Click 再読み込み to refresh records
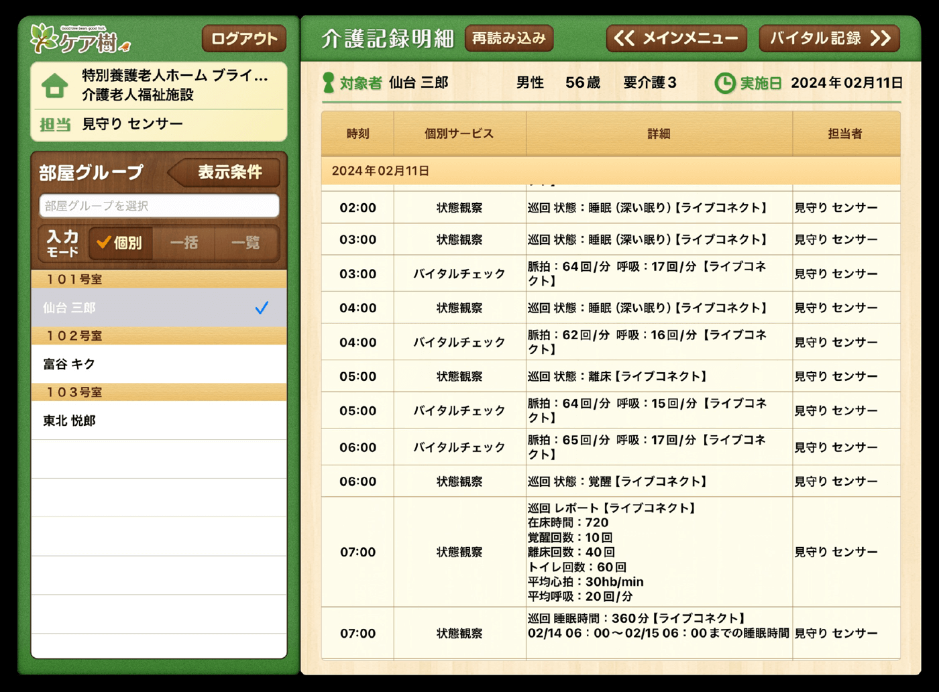 pyautogui.click(x=508, y=38)
